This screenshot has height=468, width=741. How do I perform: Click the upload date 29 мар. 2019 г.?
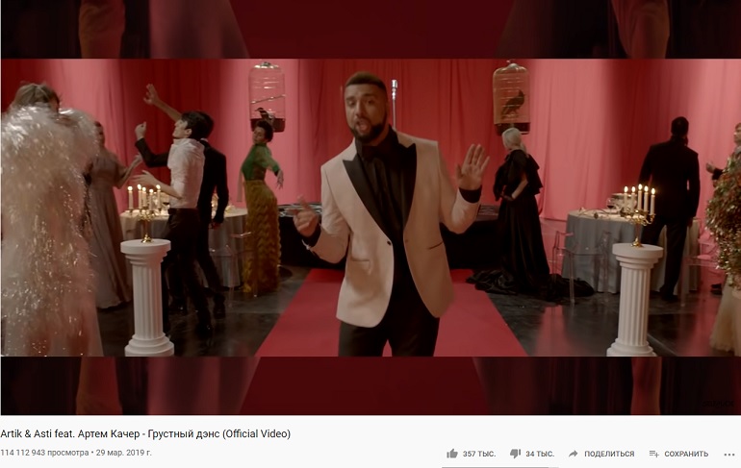124,453
